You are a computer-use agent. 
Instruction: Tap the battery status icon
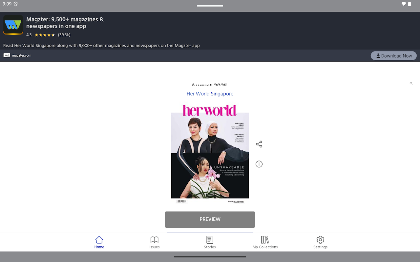[409, 4]
